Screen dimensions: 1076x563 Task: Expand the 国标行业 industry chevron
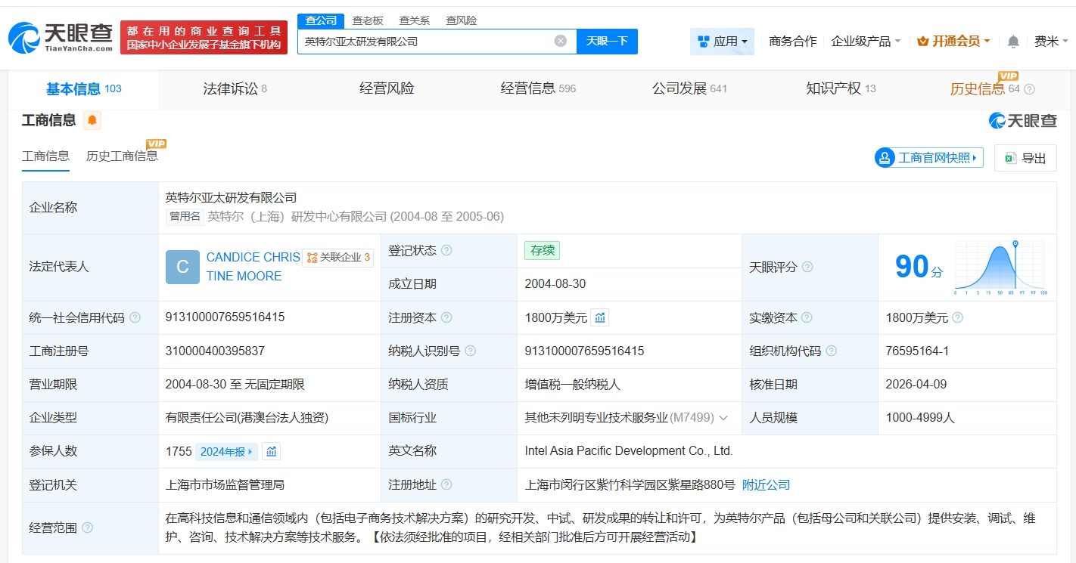[723, 418]
